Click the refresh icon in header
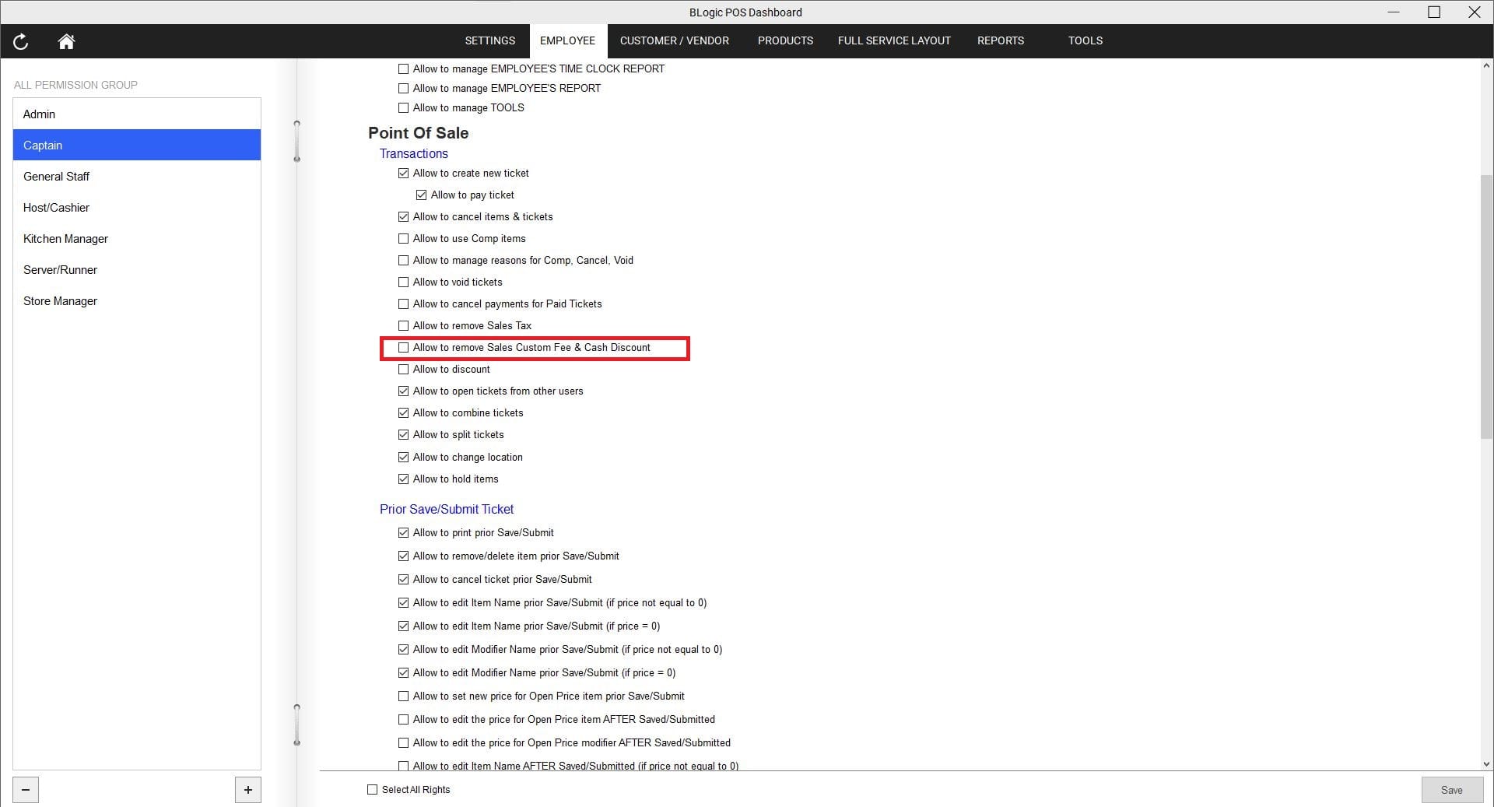The height and width of the screenshot is (807, 1494). click(x=21, y=41)
